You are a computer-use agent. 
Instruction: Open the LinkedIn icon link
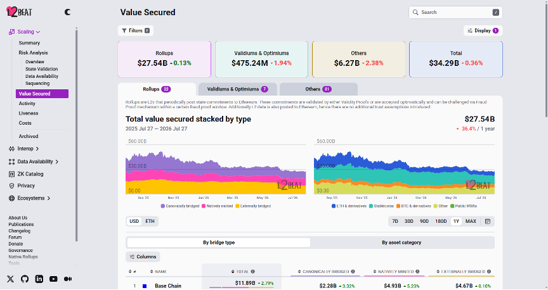coord(39,279)
